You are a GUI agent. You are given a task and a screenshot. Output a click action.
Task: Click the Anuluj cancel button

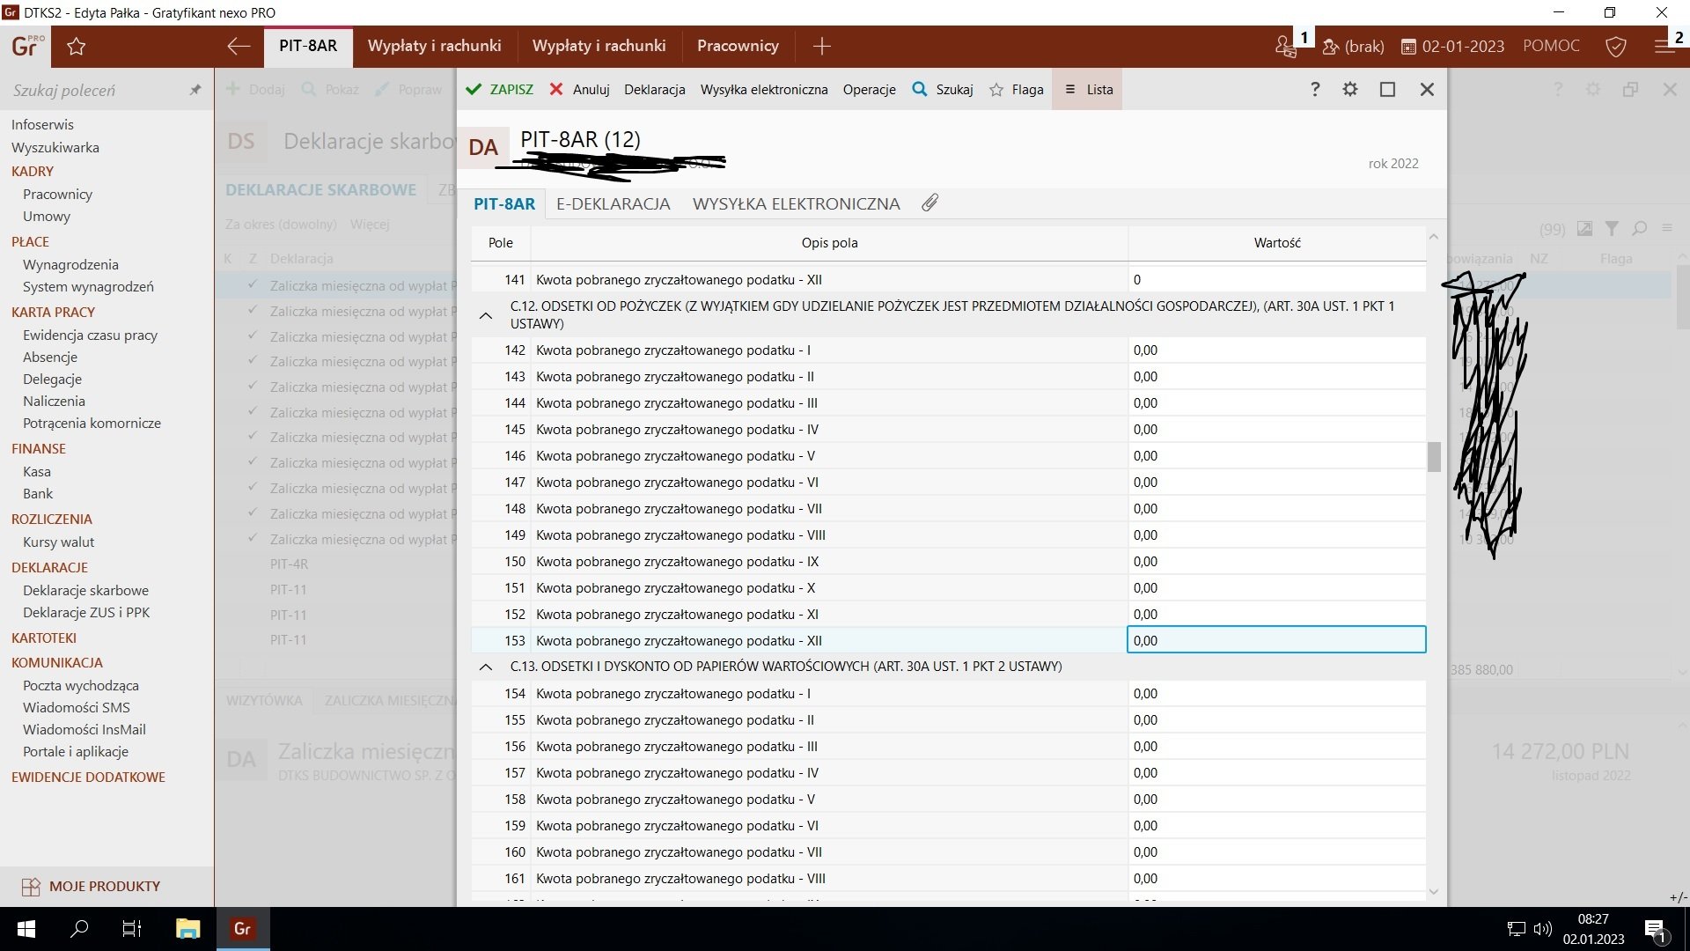tap(580, 89)
